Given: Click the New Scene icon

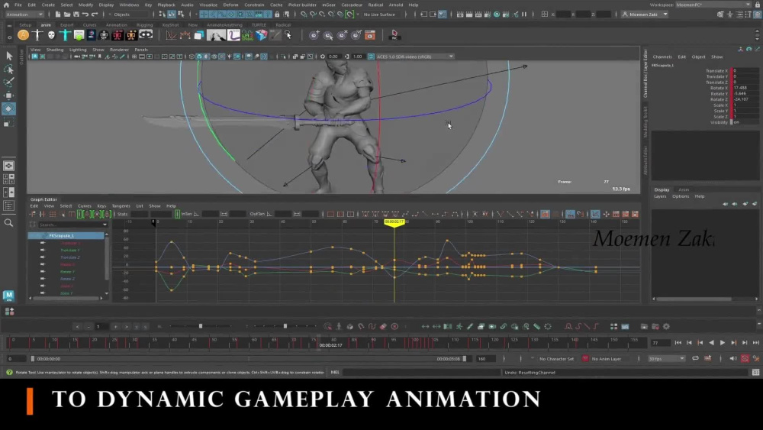Looking at the screenshot, I should click(x=58, y=15).
